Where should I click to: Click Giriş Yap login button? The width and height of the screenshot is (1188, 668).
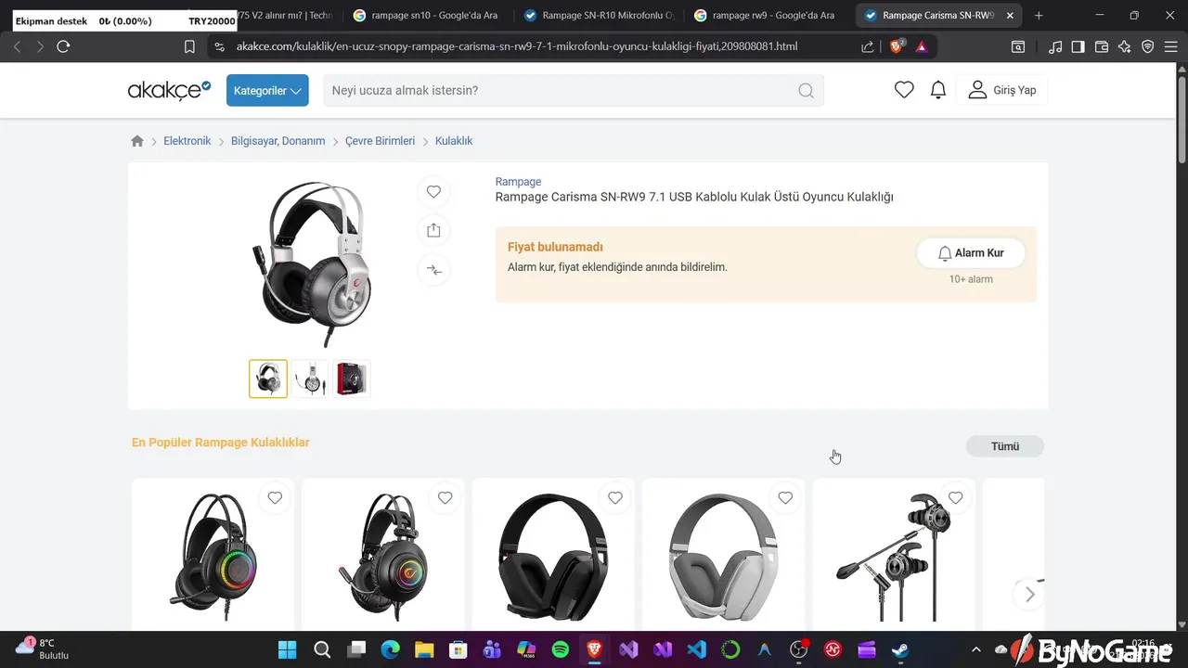(x=1001, y=90)
